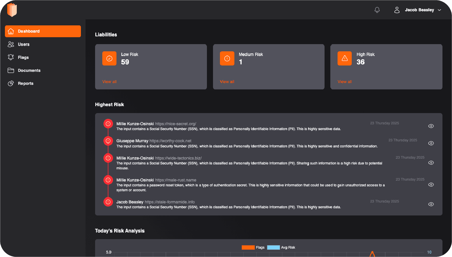Click the Low Risk checkmark icon
Viewport: 452px width, 257px height.
coord(109,59)
